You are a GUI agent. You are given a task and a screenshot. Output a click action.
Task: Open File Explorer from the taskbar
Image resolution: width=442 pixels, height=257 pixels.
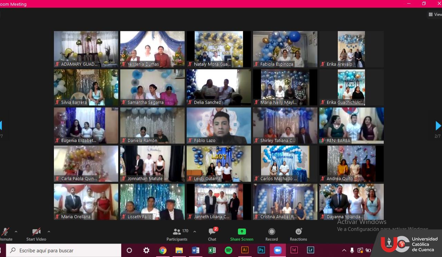coord(179,250)
